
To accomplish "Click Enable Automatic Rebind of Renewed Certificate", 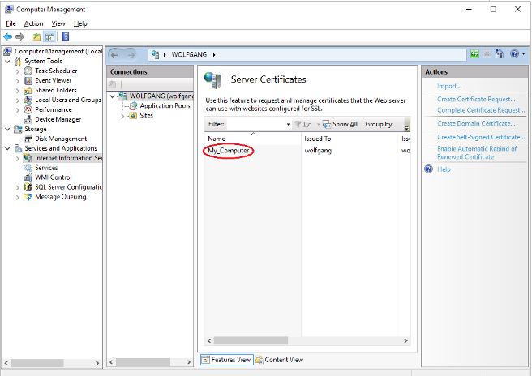I will (x=477, y=152).
